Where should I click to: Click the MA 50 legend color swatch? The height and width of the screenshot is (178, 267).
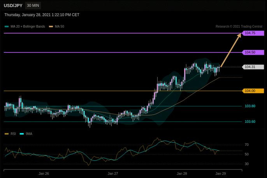(x=51, y=26)
